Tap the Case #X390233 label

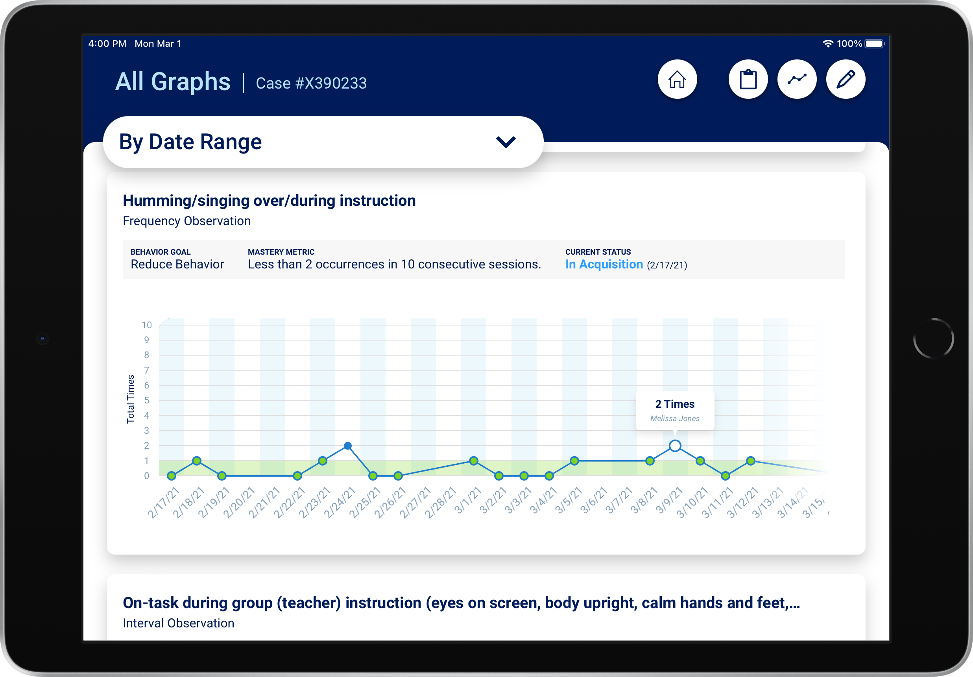tap(311, 83)
